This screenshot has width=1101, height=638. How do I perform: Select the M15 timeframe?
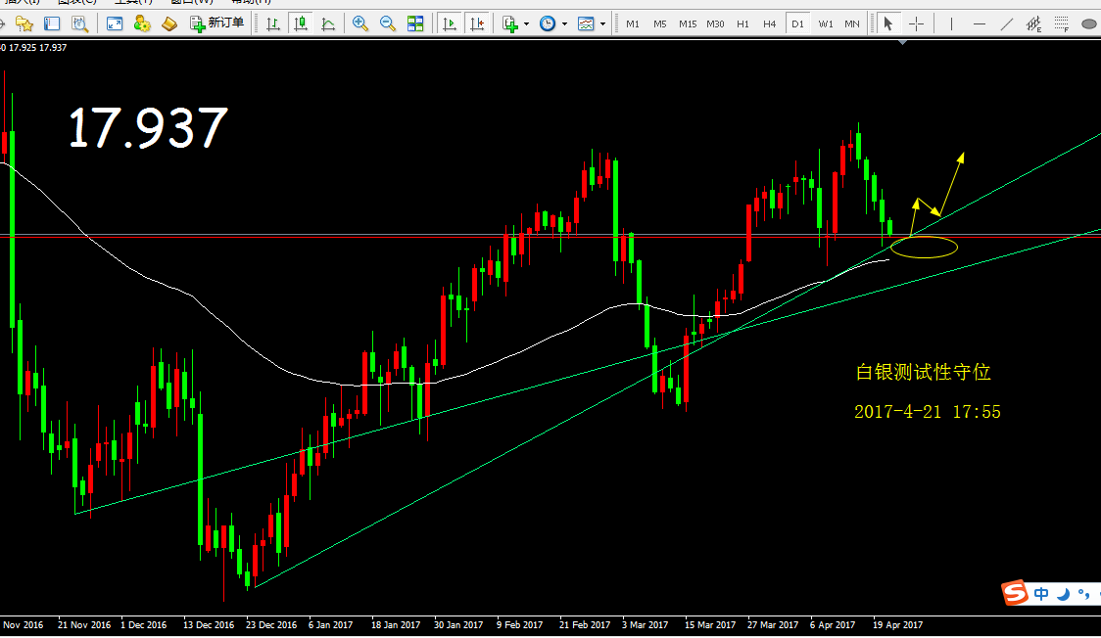tap(688, 23)
